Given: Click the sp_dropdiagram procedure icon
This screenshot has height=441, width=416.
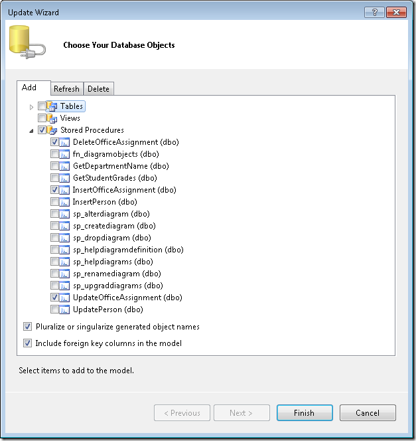Looking at the screenshot, I should (x=64, y=238).
